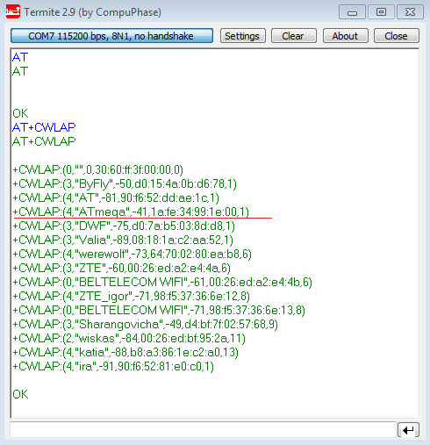The width and height of the screenshot is (430, 445).
Task: Open the Settings dialog
Action: pos(242,36)
